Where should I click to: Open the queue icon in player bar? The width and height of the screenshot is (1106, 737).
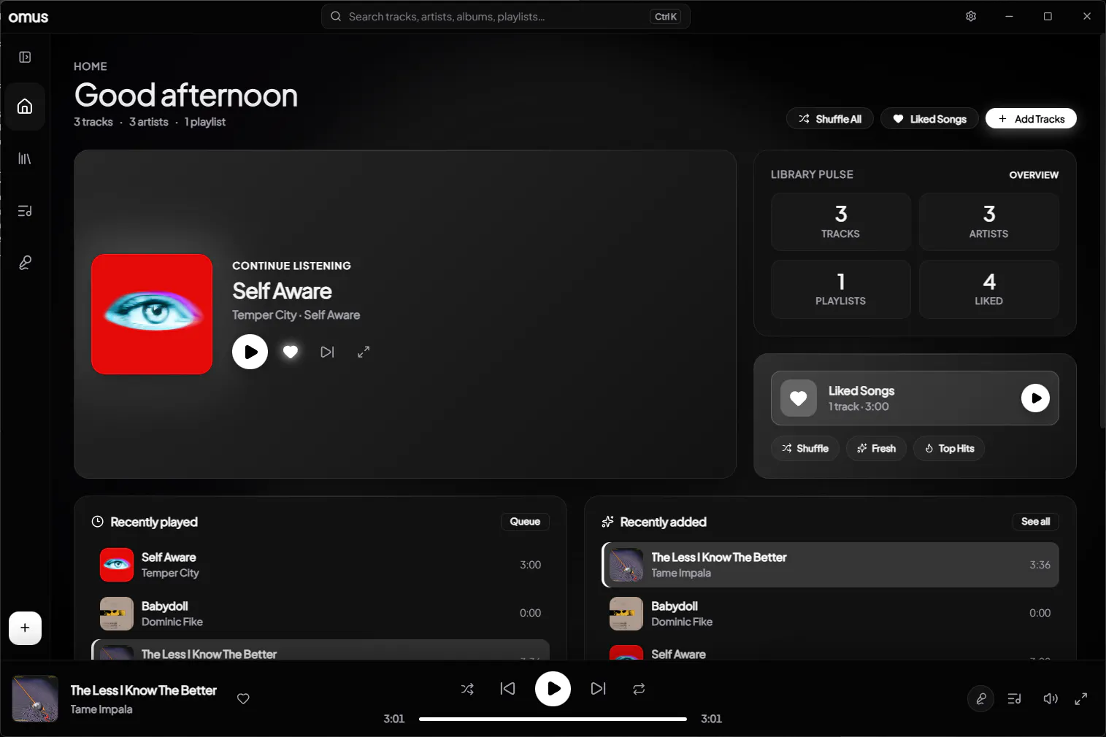click(x=1014, y=699)
